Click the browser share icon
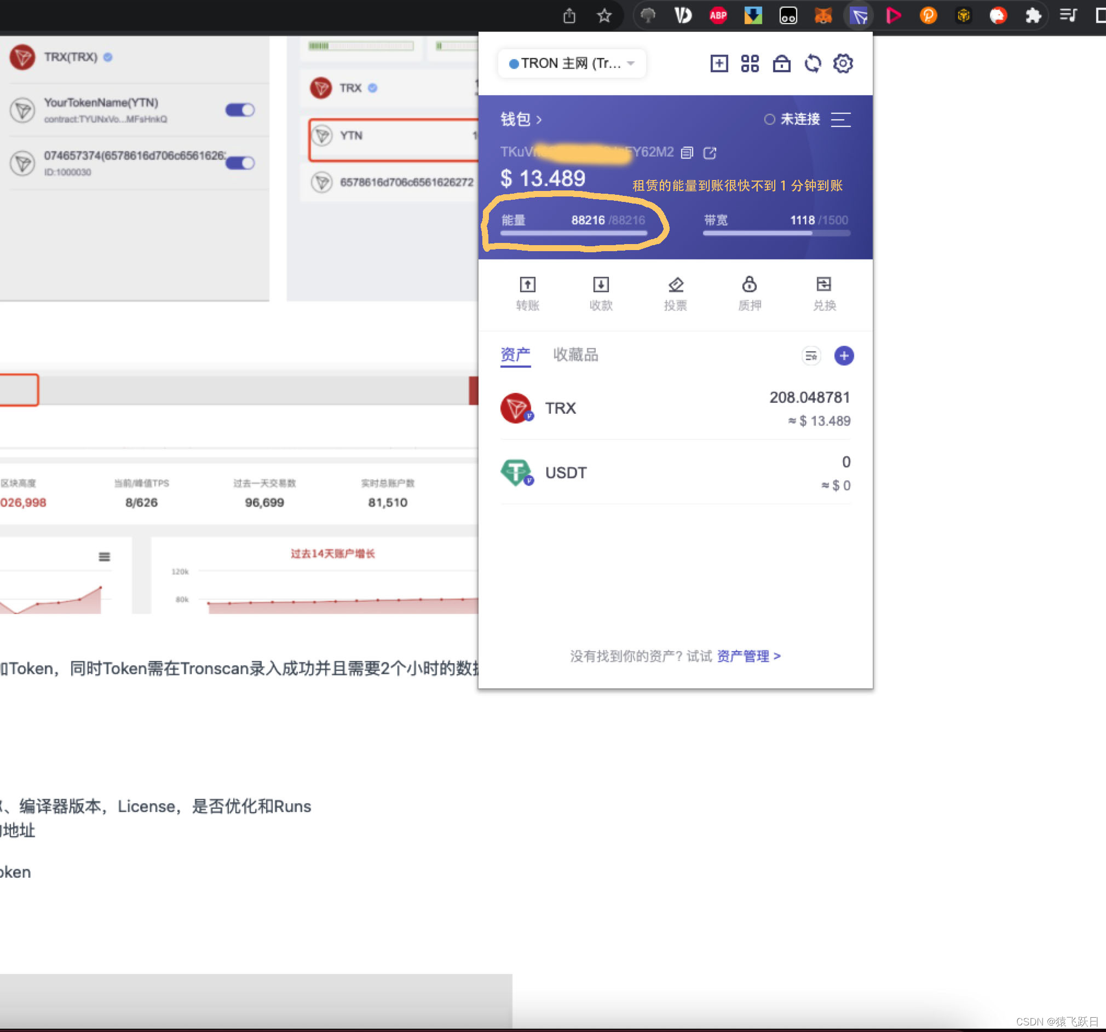Viewport: 1106px width, 1032px height. pos(569,15)
